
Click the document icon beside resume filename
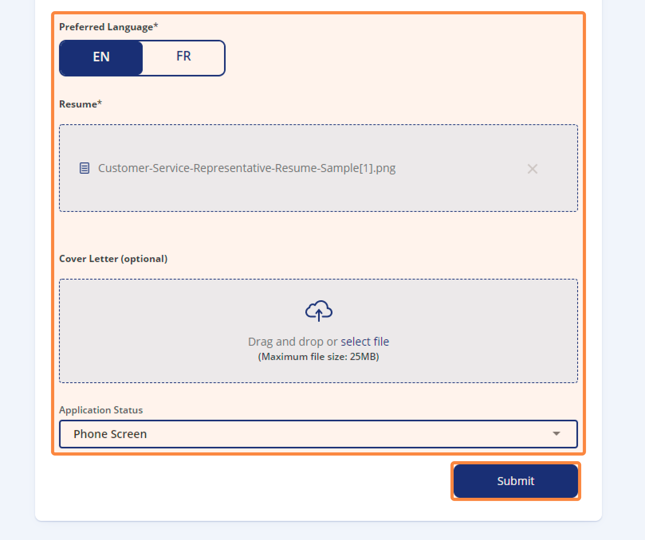tap(85, 168)
